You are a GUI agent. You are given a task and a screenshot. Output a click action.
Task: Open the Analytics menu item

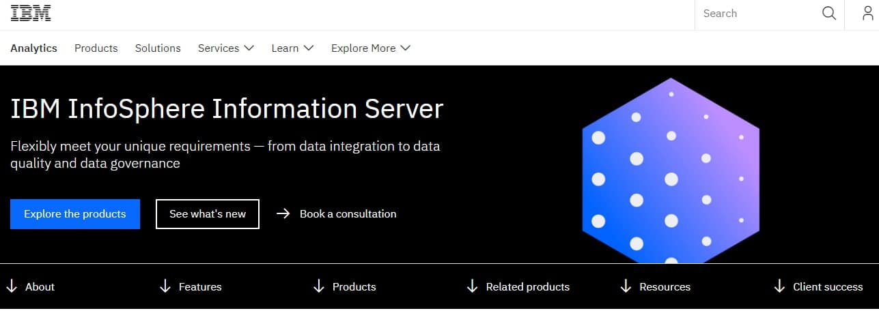pos(33,48)
